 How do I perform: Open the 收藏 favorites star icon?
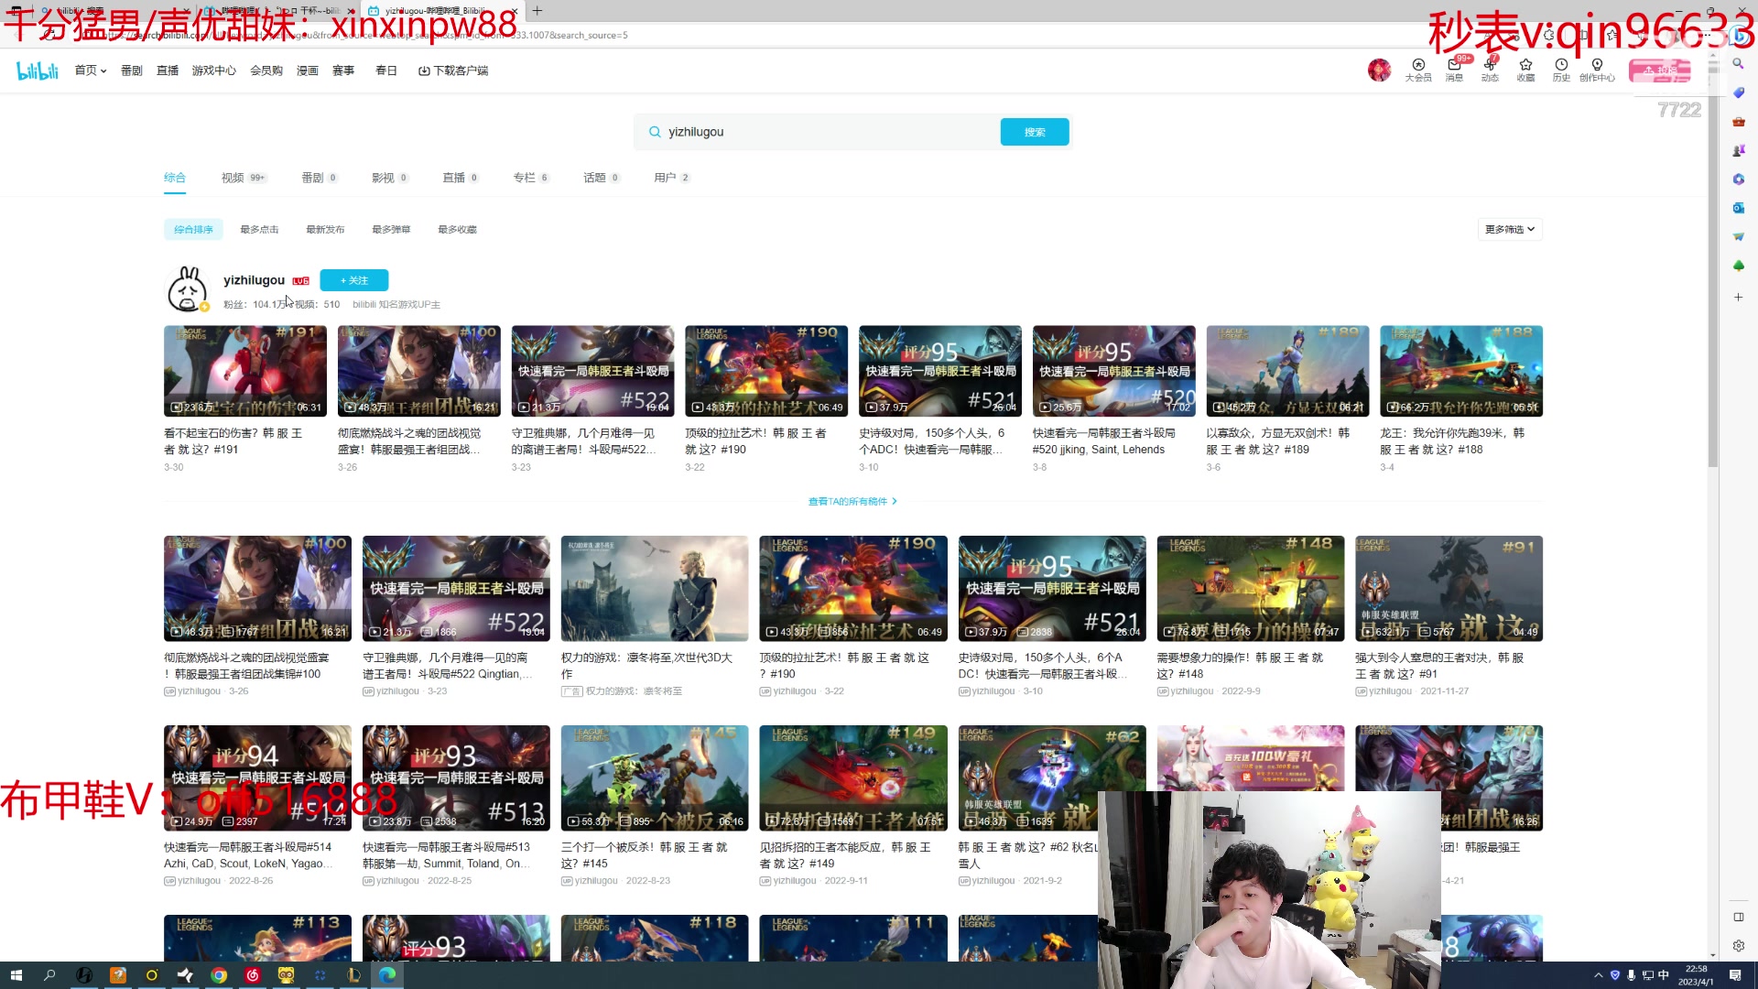[1525, 70]
